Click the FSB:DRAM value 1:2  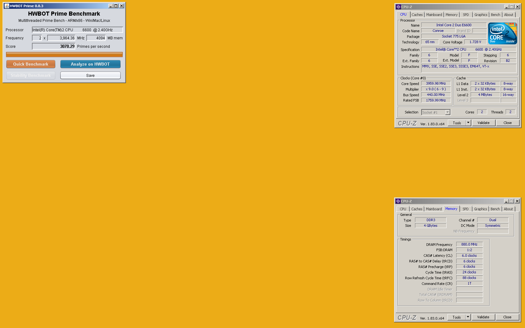tap(469, 250)
